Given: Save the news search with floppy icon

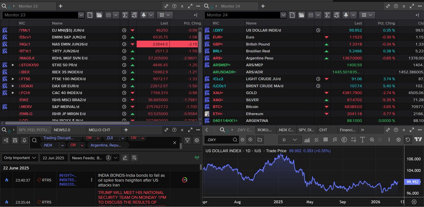Looking at the screenshot, I should click(x=15, y=140).
